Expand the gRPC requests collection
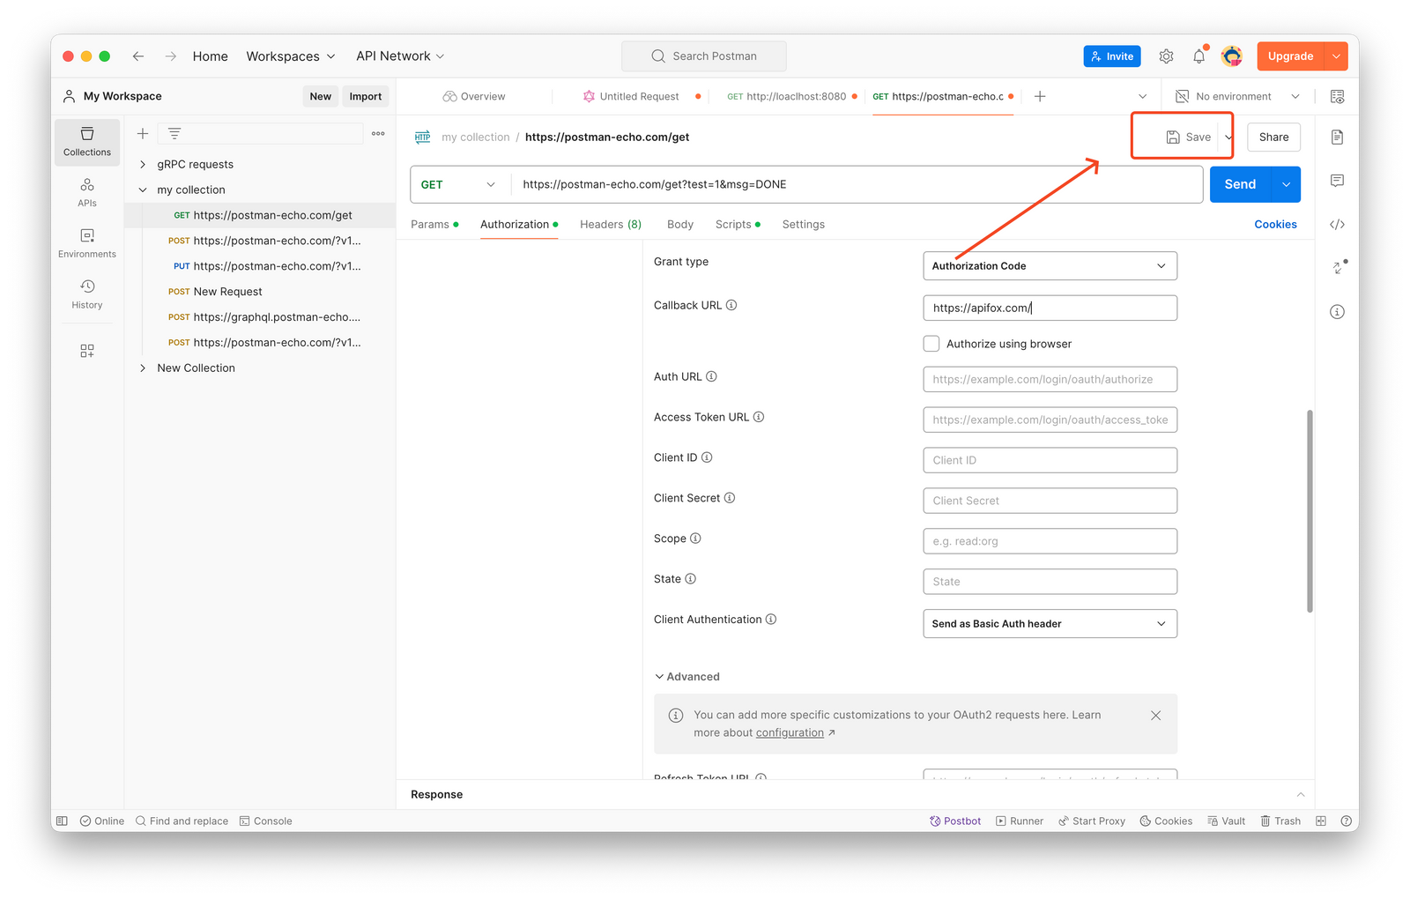1410x899 pixels. (x=143, y=165)
